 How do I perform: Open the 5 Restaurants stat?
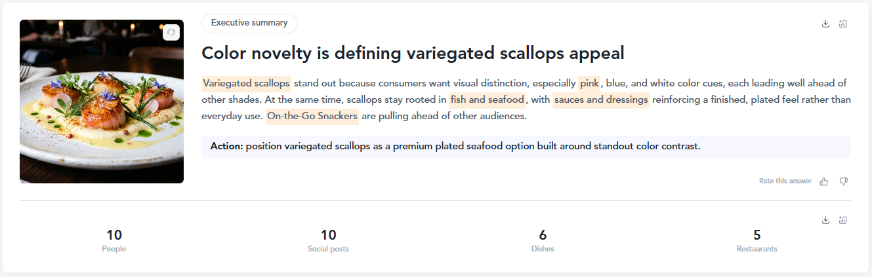tap(757, 240)
